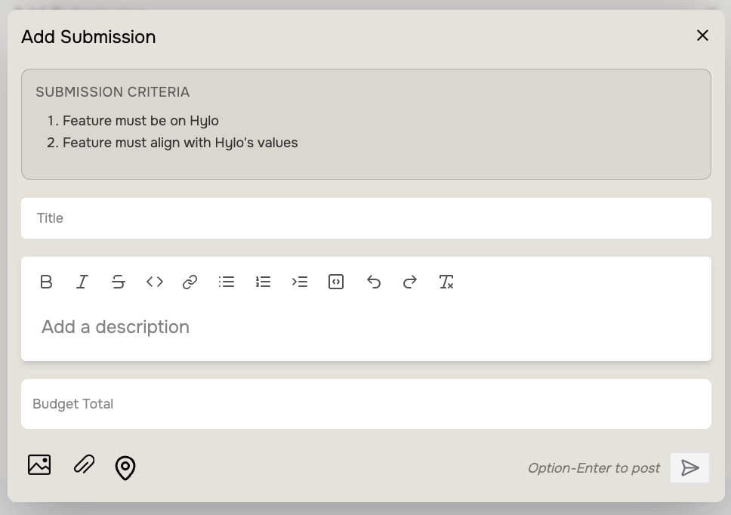Undo the last edit
This screenshot has height=515, width=731.
tap(373, 282)
